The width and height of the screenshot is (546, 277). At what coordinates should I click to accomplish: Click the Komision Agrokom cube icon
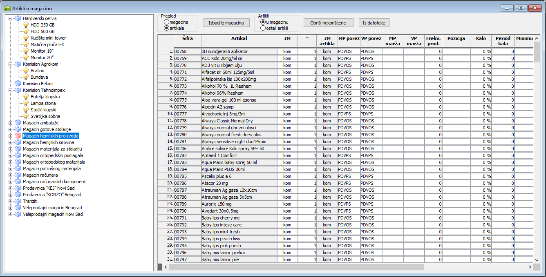(x=18, y=64)
